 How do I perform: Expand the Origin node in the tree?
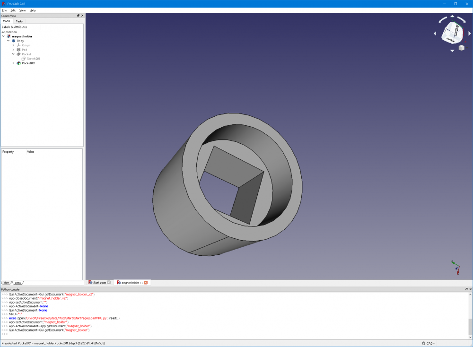coord(13,45)
